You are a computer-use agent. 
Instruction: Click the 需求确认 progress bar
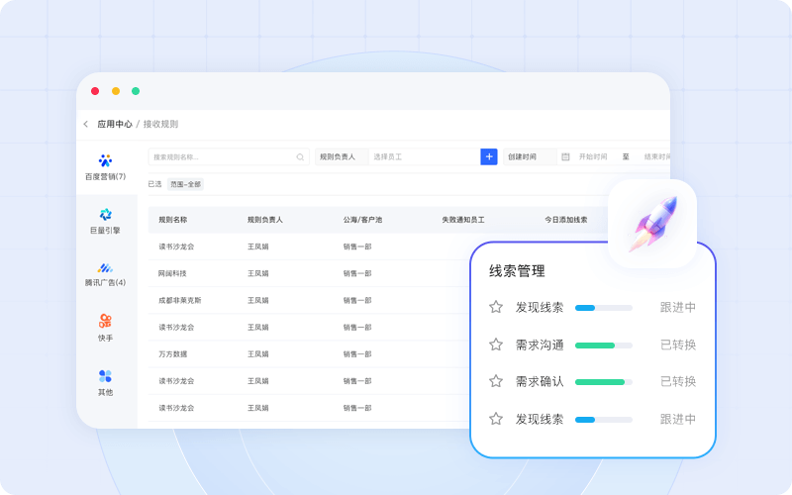pos(603,381)
